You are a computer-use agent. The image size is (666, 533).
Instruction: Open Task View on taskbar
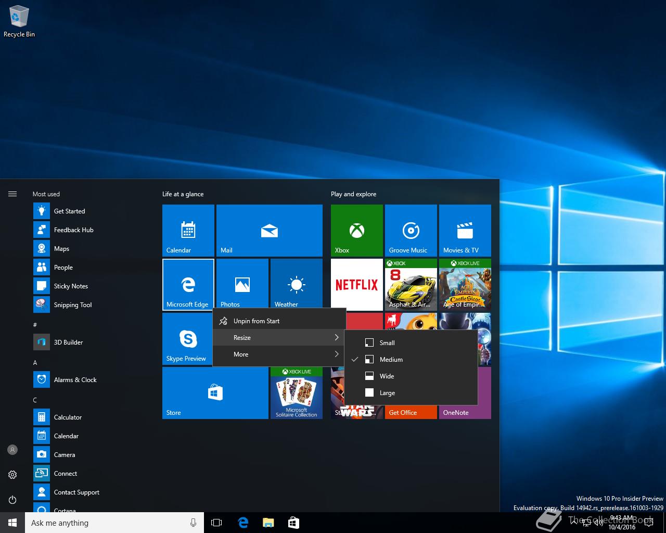[216, 523]
